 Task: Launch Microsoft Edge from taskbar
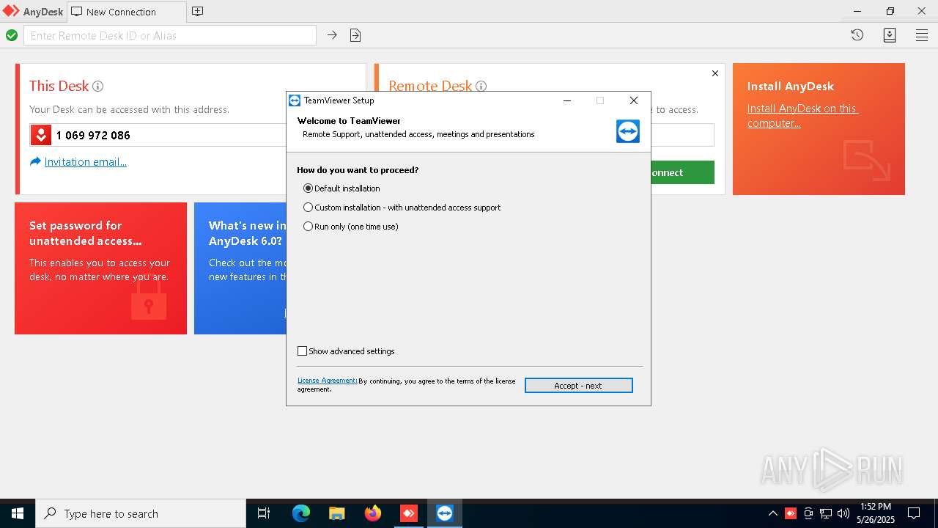301,513
